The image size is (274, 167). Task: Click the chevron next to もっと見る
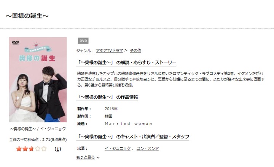coord(98,158)
